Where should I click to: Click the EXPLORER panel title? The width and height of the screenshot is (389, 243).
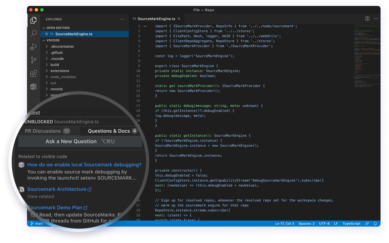coord(54,19)
